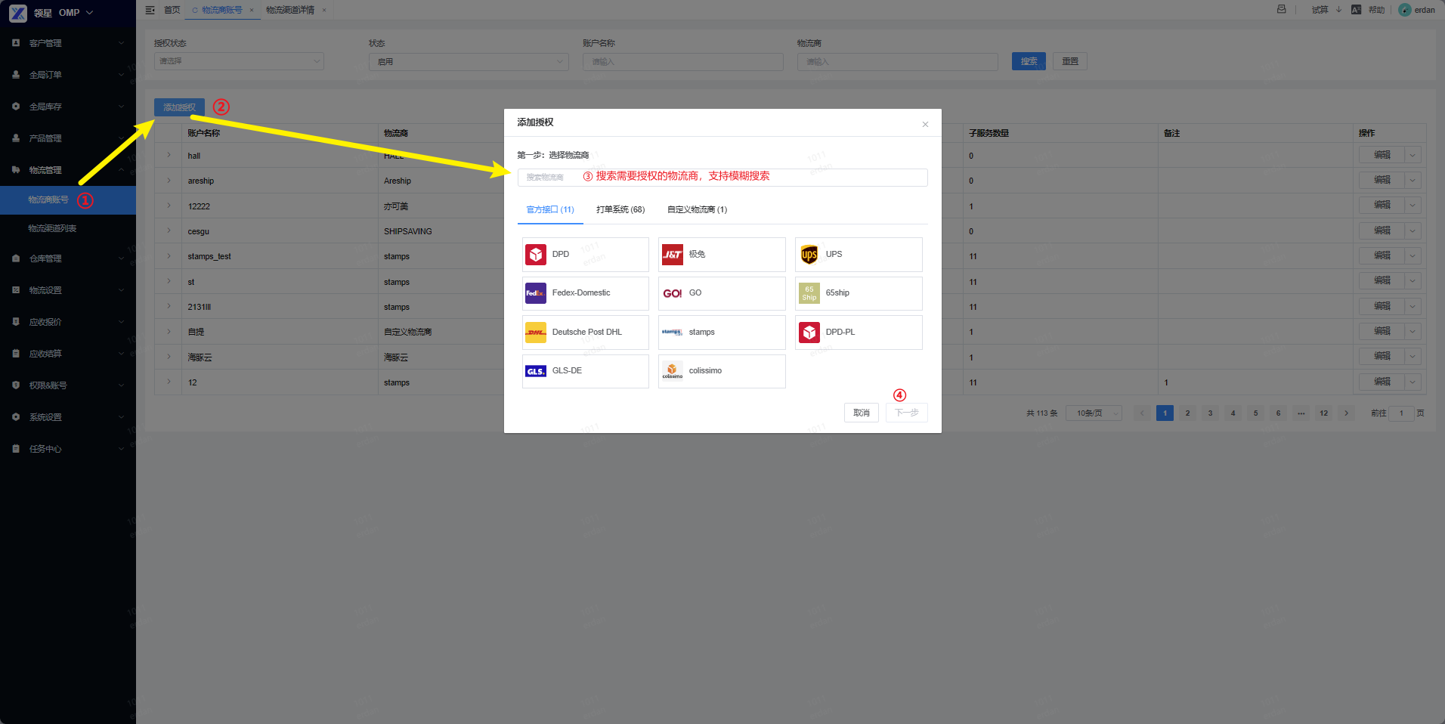Select the GLS-DE carrier icon
The width and height of the screenshot is (1445, 724).
point(536,371)
